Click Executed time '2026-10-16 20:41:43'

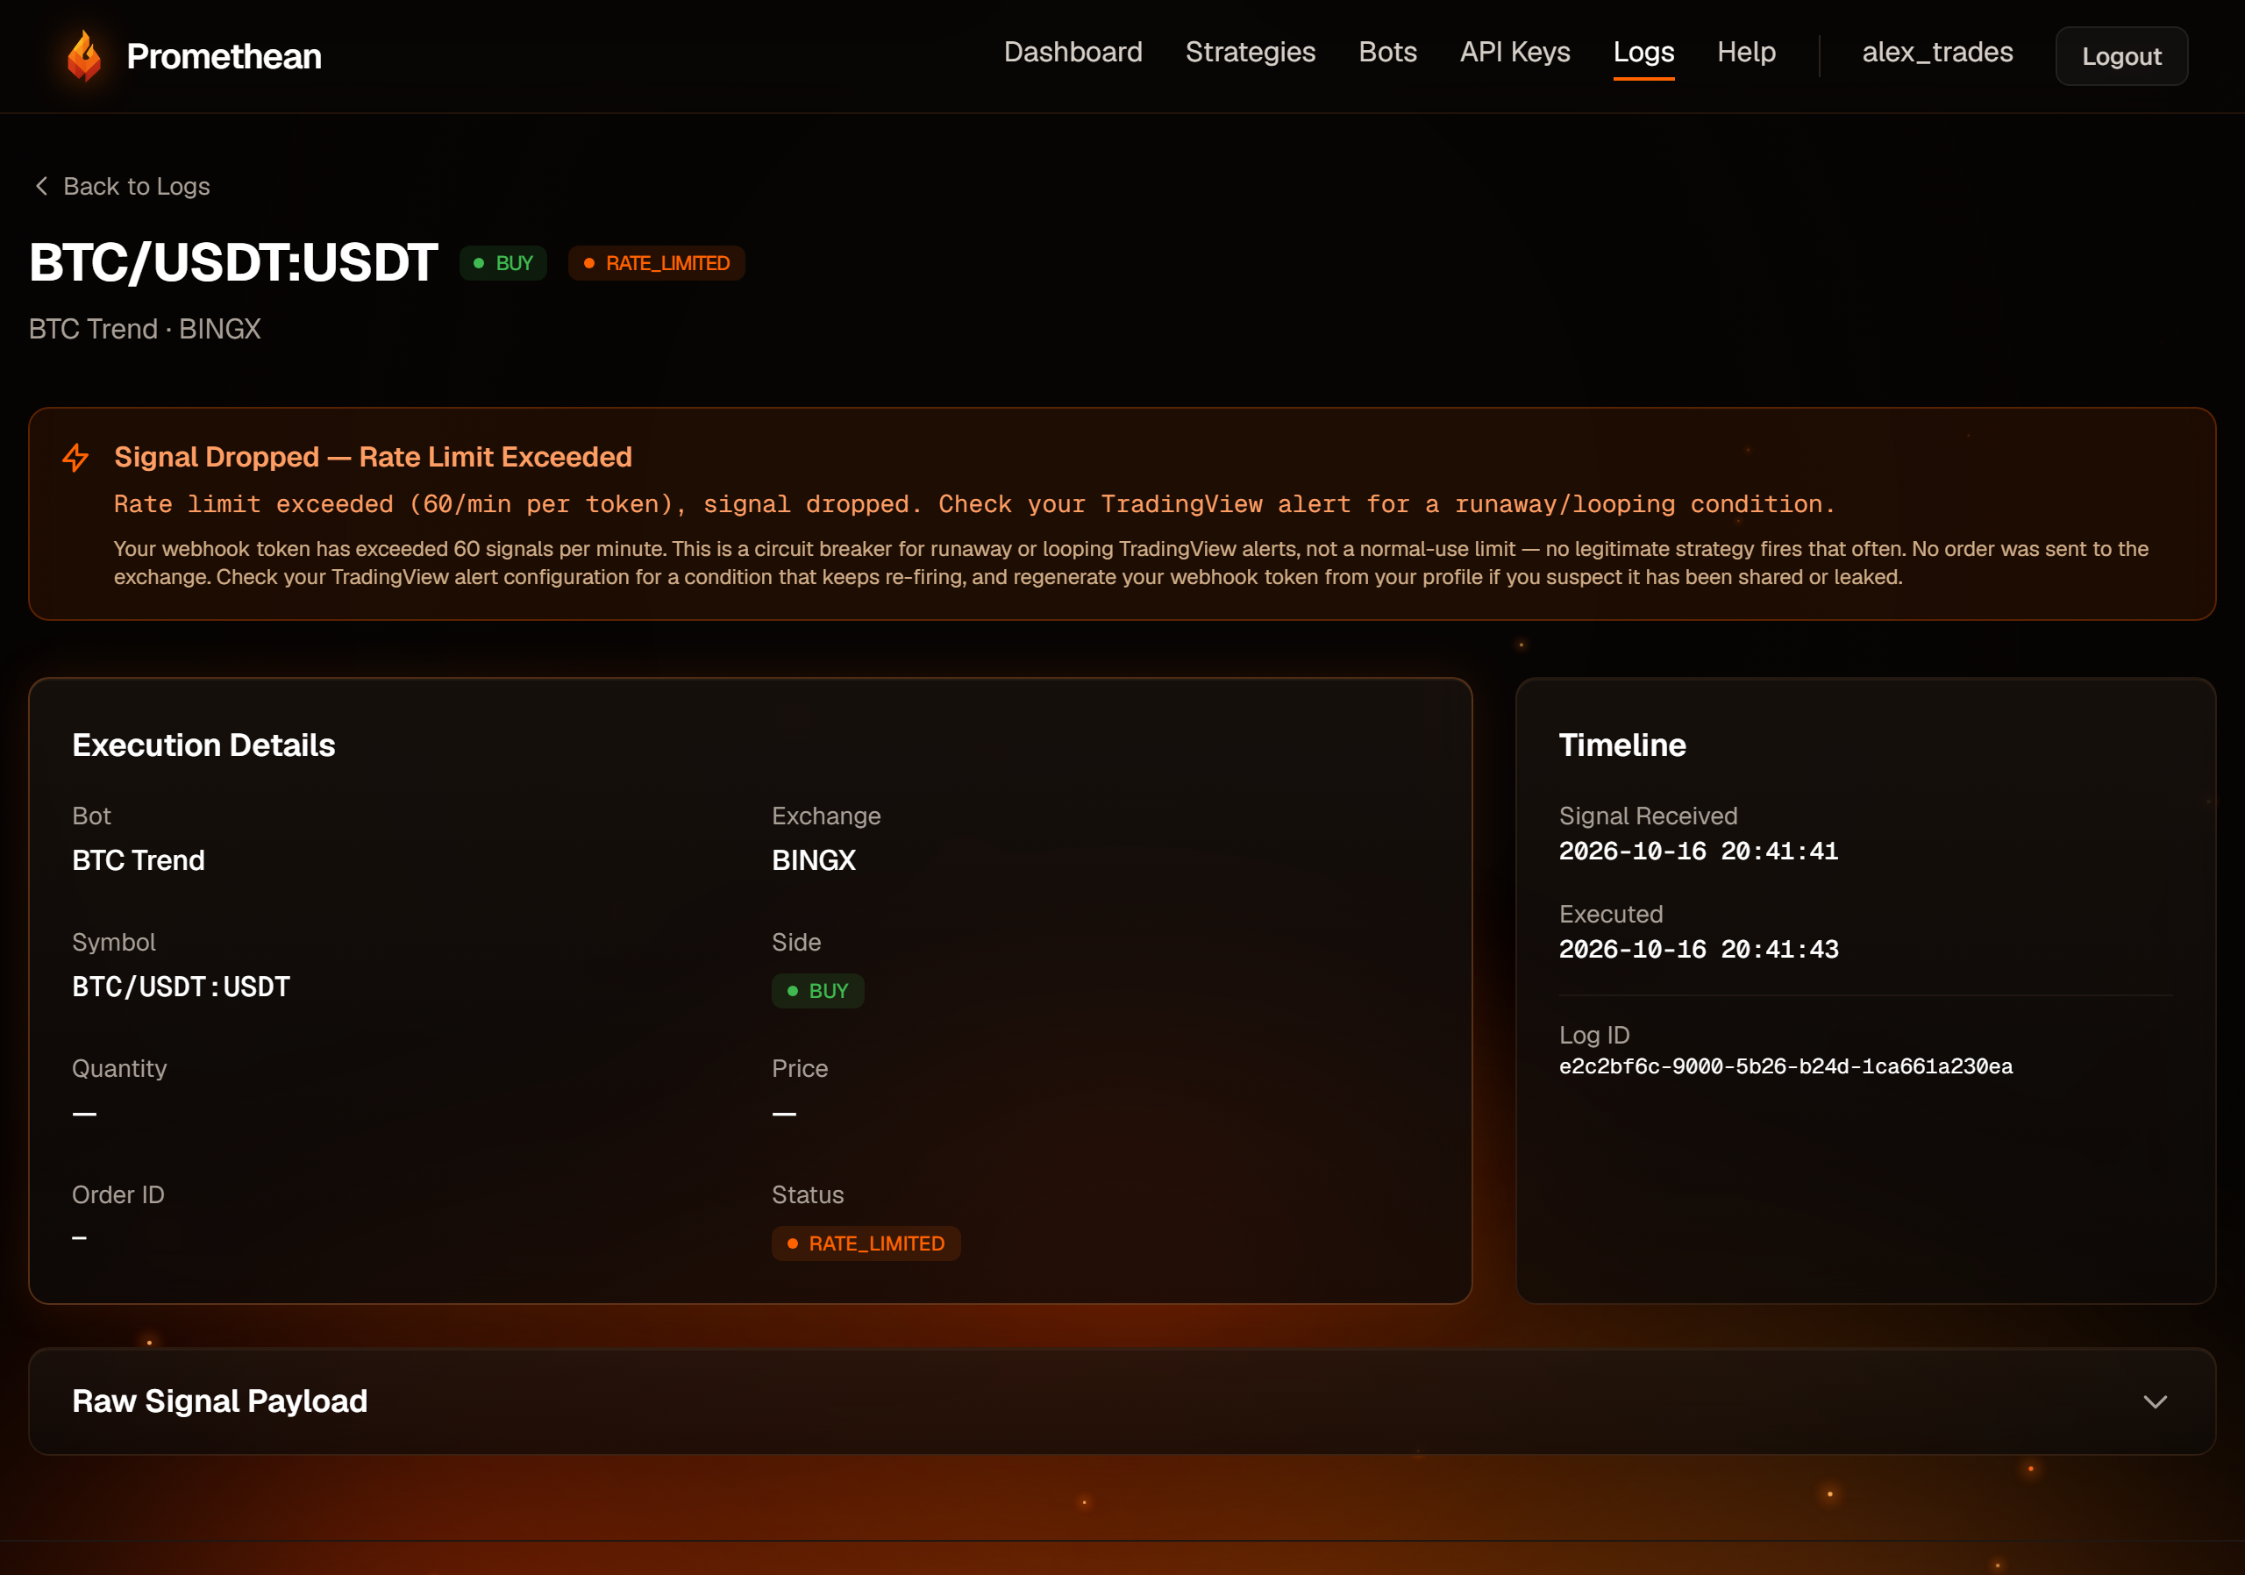click(1699, 948)
